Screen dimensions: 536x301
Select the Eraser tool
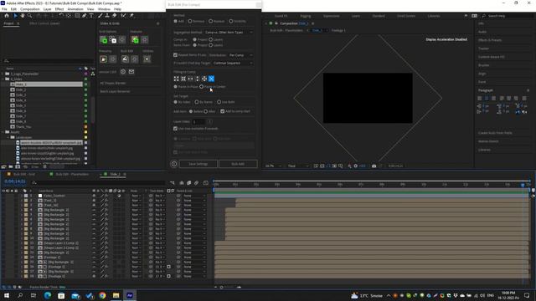(x=115, y=16)
